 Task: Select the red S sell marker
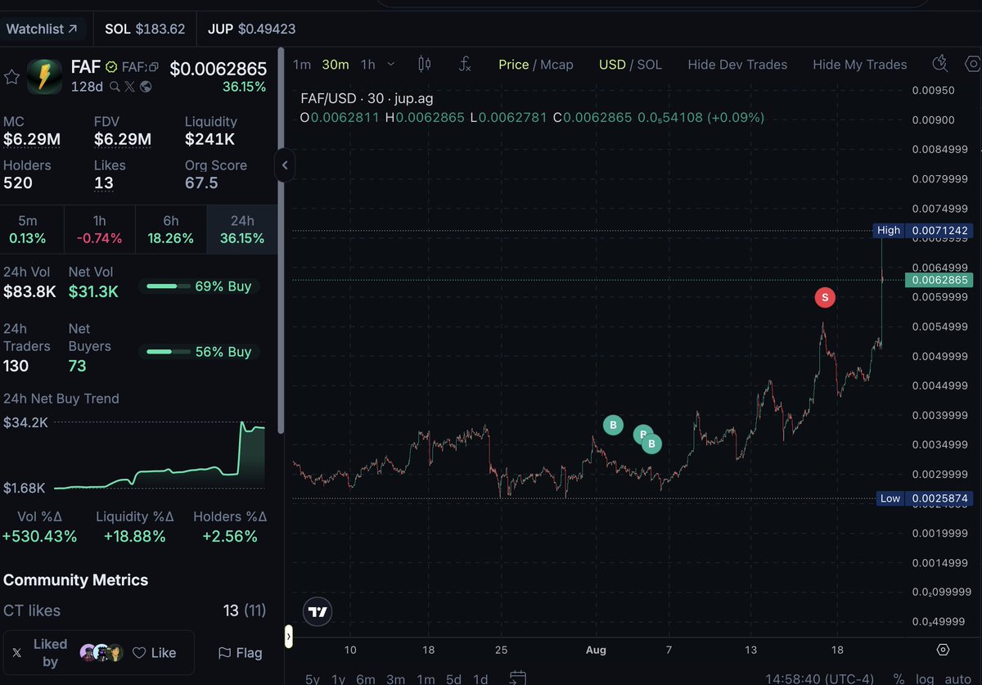(824, 298)
